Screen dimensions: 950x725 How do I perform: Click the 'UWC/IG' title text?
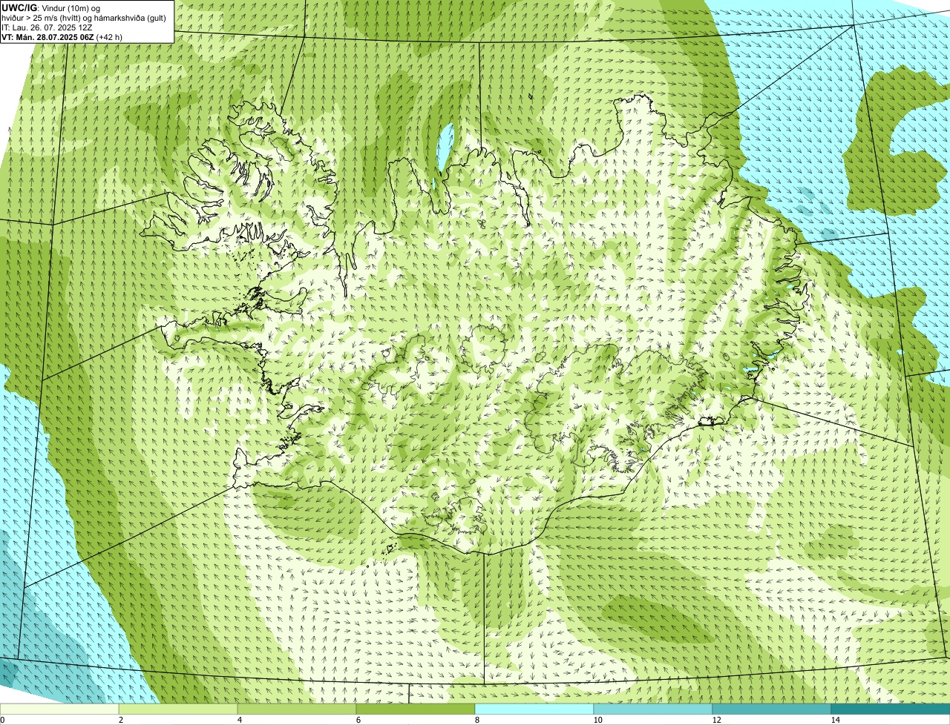[x=19, y=7]
